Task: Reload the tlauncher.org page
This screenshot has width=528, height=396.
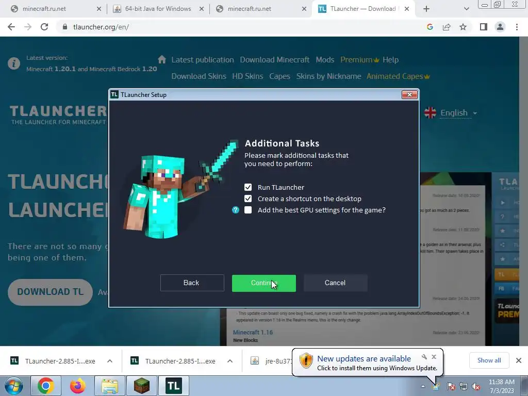Action: point(44,27)
